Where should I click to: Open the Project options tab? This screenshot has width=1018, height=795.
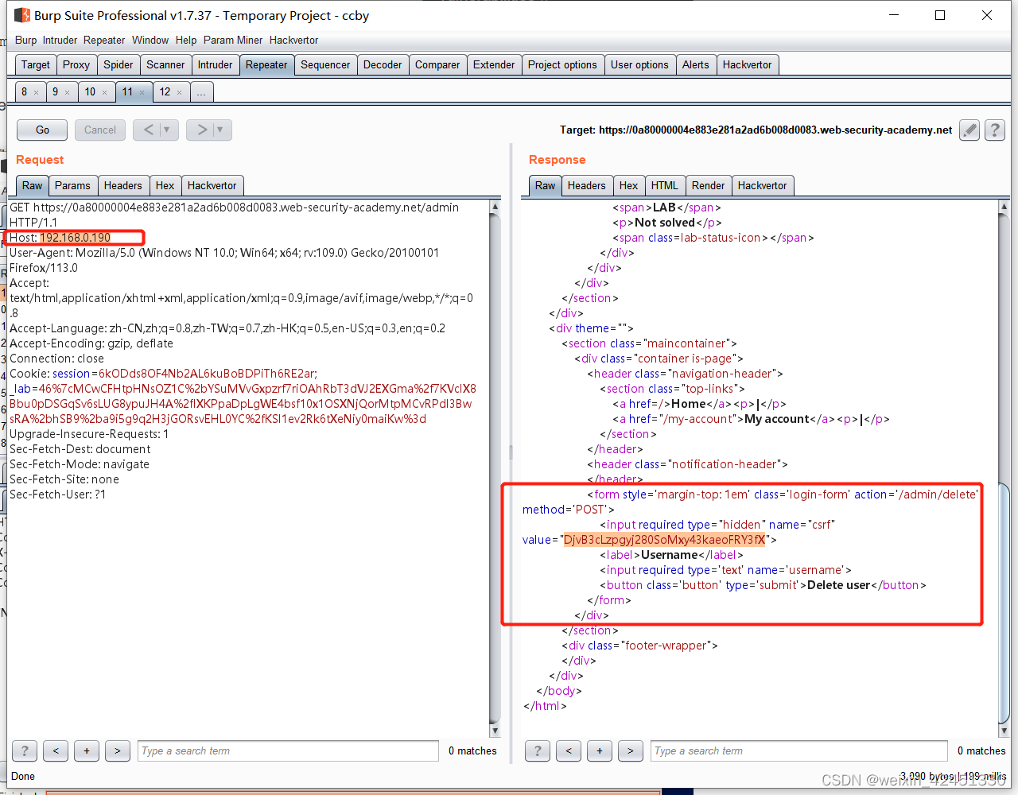pos(562,64)
